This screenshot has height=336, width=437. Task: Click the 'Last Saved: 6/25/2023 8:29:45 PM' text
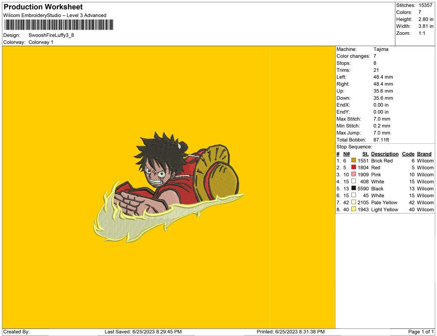(143, 332)
